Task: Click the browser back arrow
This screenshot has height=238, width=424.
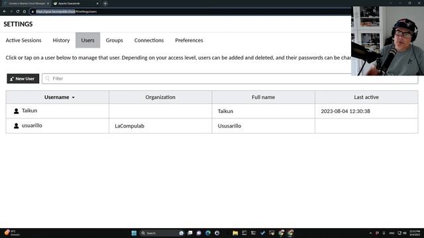Action: point(5,11)
